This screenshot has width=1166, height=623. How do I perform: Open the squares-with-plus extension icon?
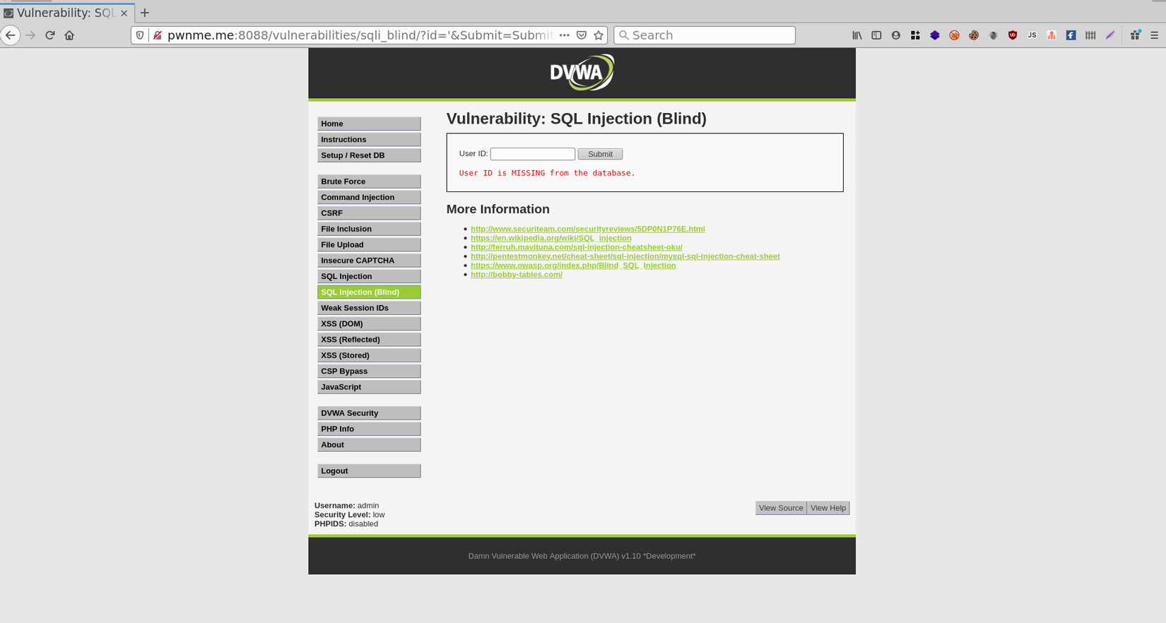915,35
